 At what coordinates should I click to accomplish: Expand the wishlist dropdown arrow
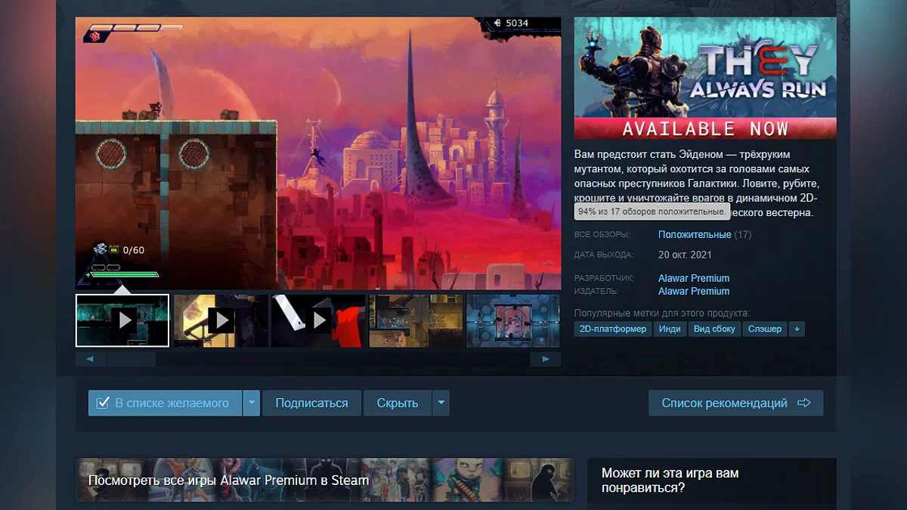[252, 403]
